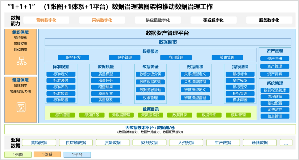Select the 营销数字化 capability tab

46,20
